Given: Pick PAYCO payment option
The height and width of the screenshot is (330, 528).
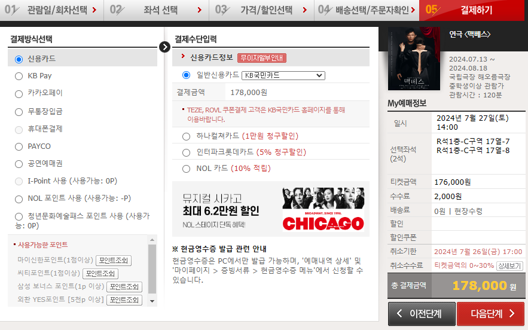Looking at the screenshot, I should coord(19,147).
